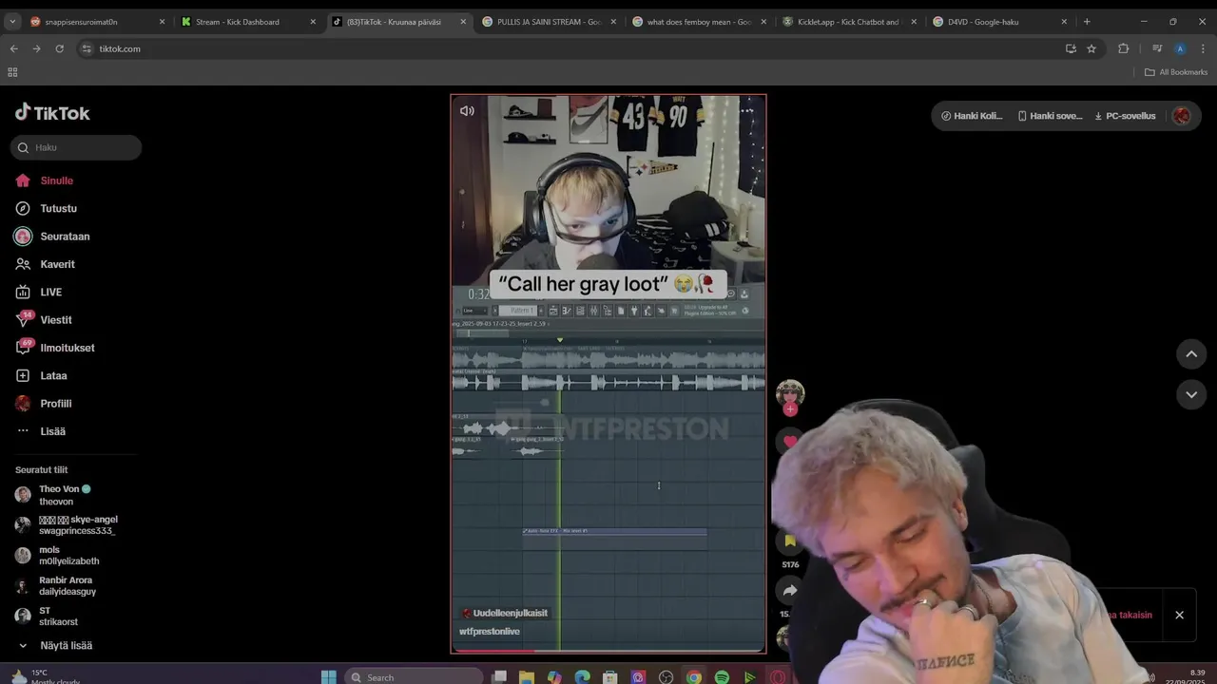Follow creator via red plus badge

tap(790, 409)
